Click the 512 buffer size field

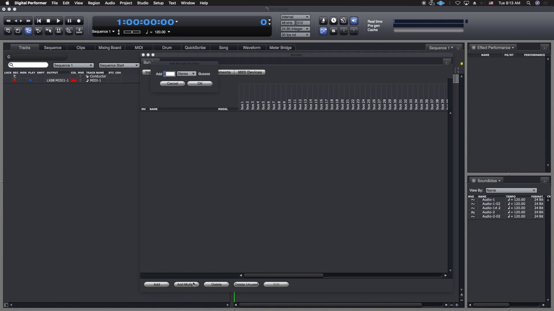coord(303,23)
